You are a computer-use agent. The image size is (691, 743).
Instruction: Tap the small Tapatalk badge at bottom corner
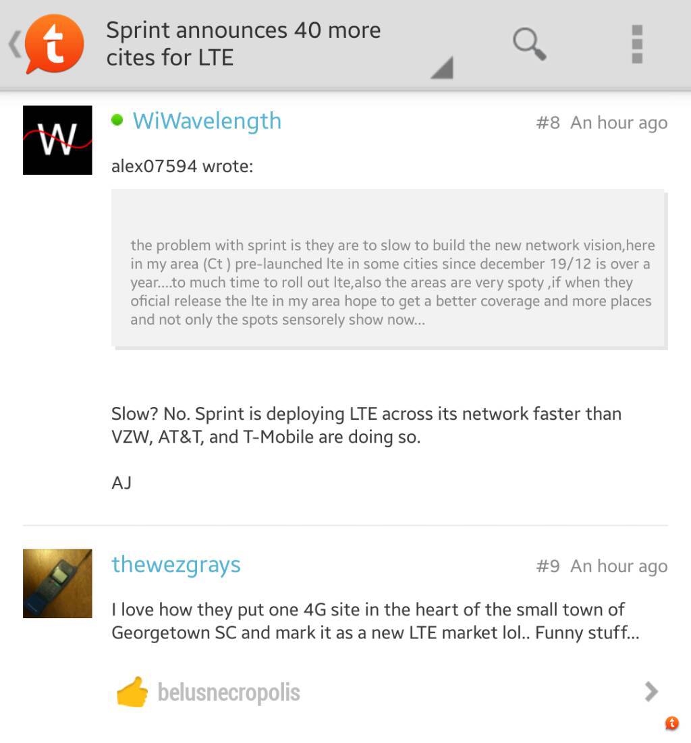click(671, 723)
